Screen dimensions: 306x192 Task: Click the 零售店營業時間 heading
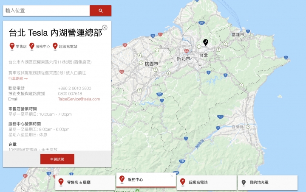pos(23,109)
